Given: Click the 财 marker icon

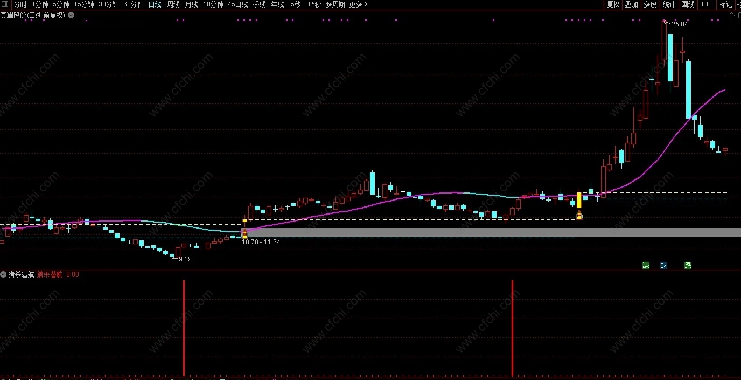Looking at the screenshot, I should coord(663,265).
